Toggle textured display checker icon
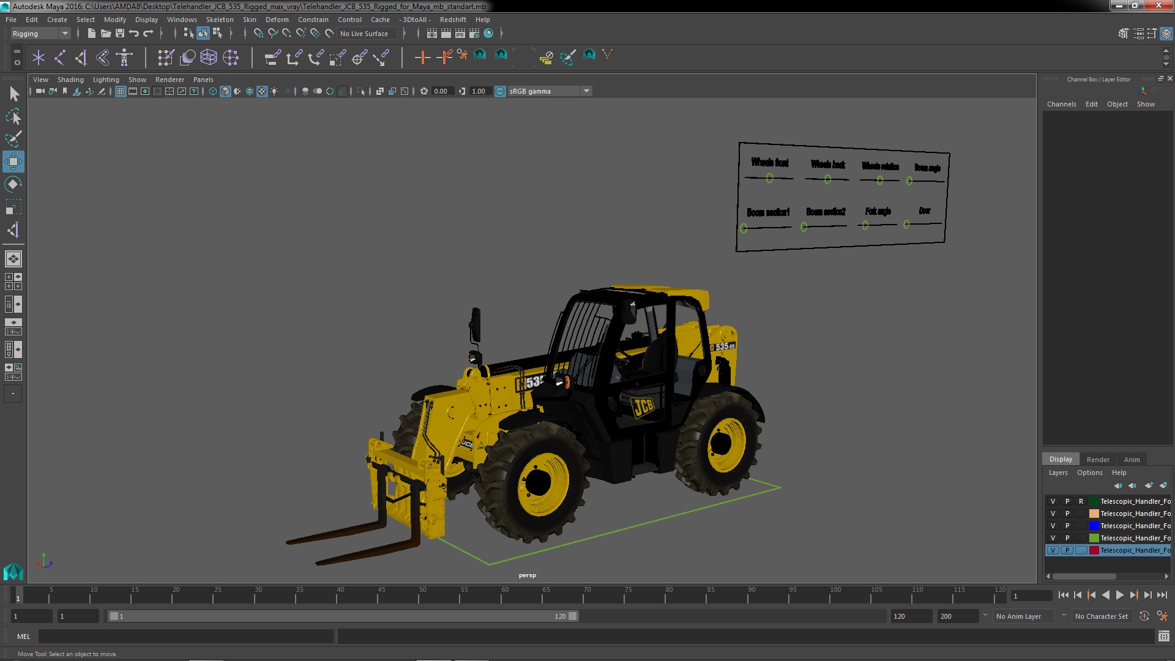 click(262, 91)
